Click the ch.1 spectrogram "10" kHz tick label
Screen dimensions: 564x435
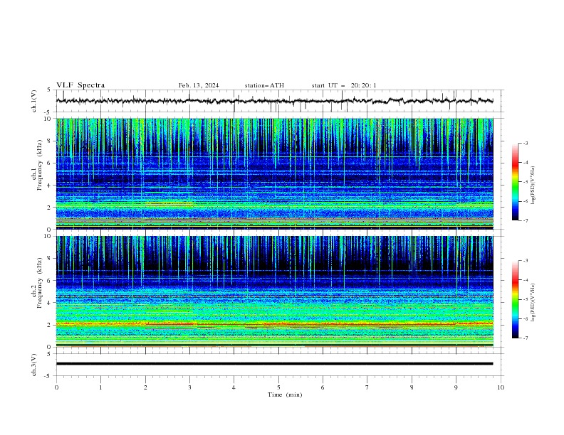pos(49,119)
